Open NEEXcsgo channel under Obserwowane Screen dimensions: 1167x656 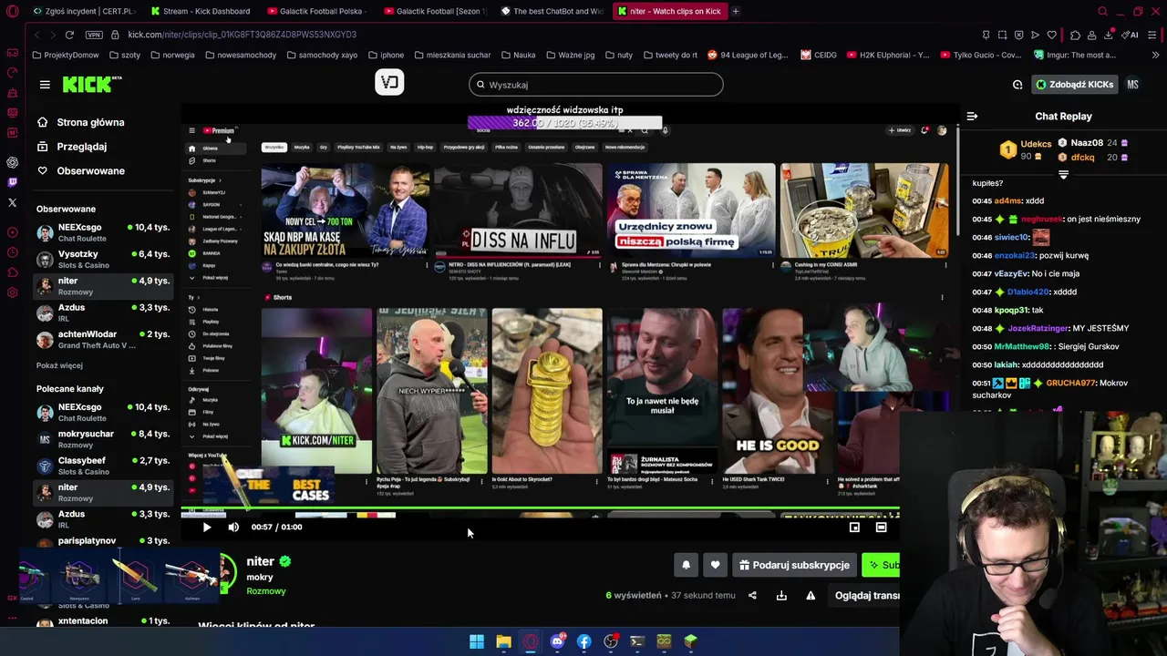(x=102, y=232)
